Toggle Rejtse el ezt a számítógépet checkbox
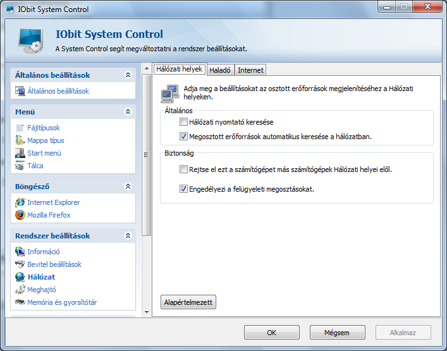The height and width of the screenshot is (351, 447). pos(183,169)
